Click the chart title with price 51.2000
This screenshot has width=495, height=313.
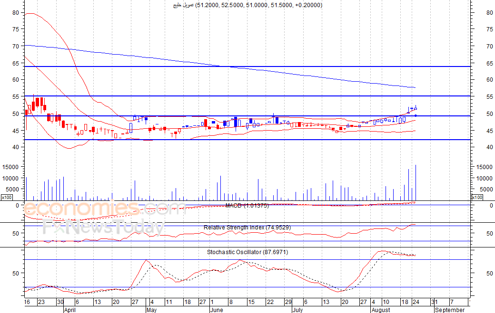(x=248, y=5)
